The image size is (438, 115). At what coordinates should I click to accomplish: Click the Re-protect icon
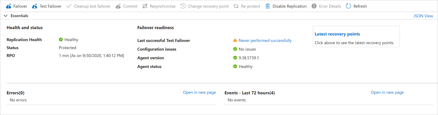click(237, 6)
